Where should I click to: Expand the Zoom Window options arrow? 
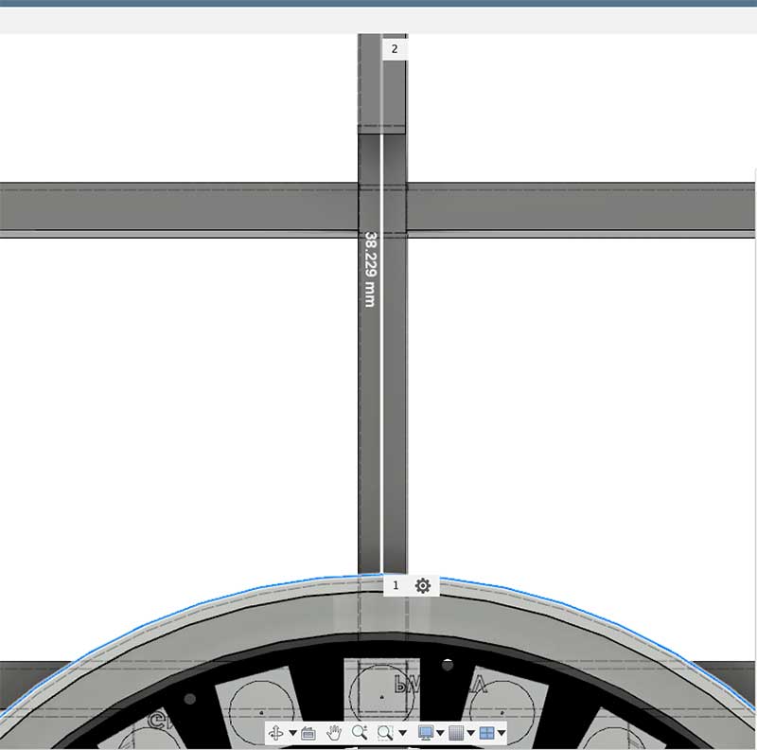[x=403, y=733]
